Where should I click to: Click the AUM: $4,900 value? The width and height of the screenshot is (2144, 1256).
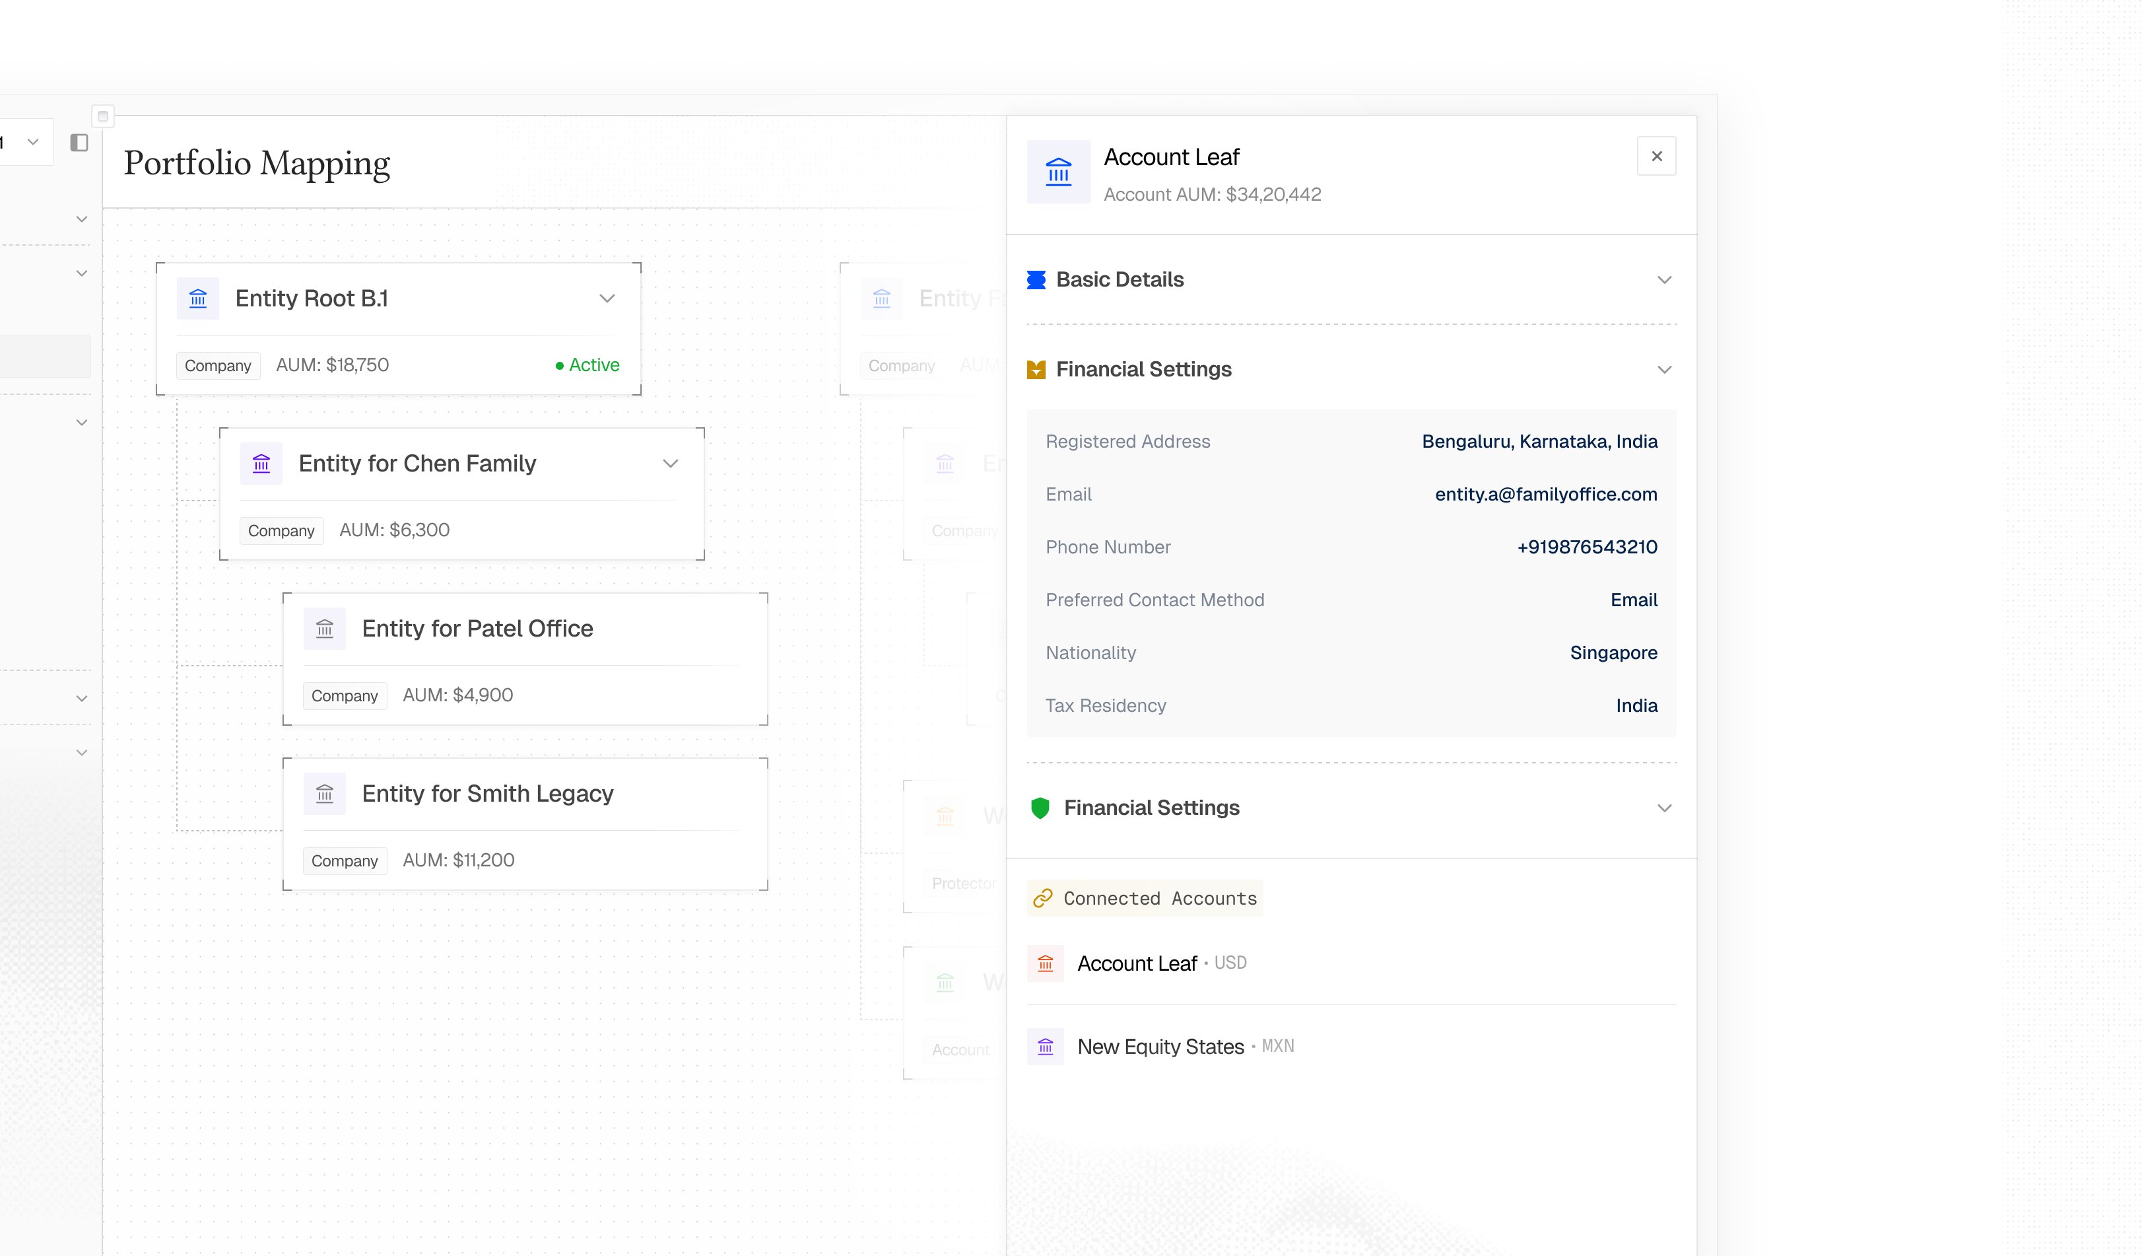pyautogui.click(x=457, y=695)
